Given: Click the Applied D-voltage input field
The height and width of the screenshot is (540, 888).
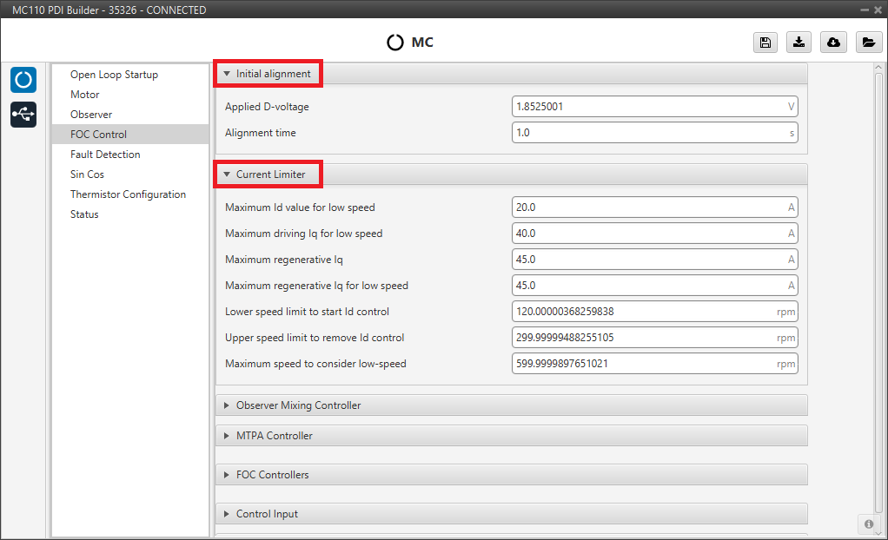Looking at the screenshot, I should point(647,107).
